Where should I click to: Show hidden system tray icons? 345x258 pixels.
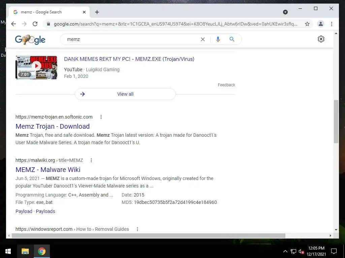pos(285,251)
